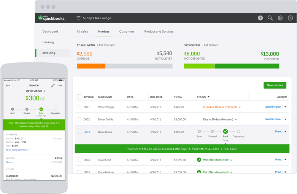Click the Sent step icon on phone tracker
Screen dimensions: 297x194
(x=13, y=109)
